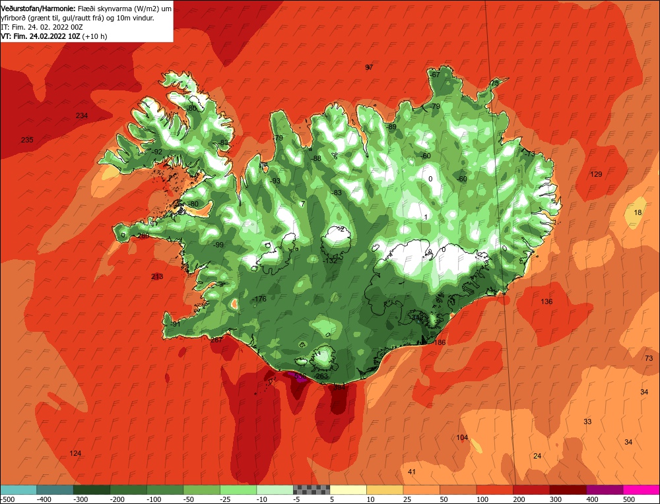Click the value 186 off the southeast coast
660x504 pixels.
point(440,342)
